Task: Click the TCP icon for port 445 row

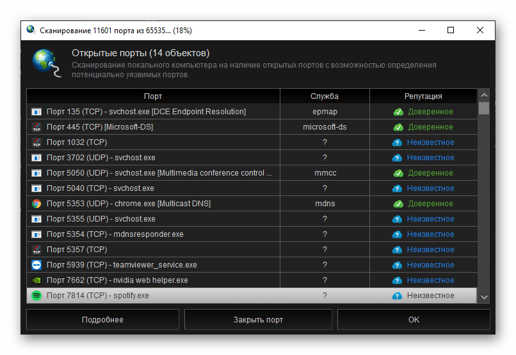Action: coord(36,127)
